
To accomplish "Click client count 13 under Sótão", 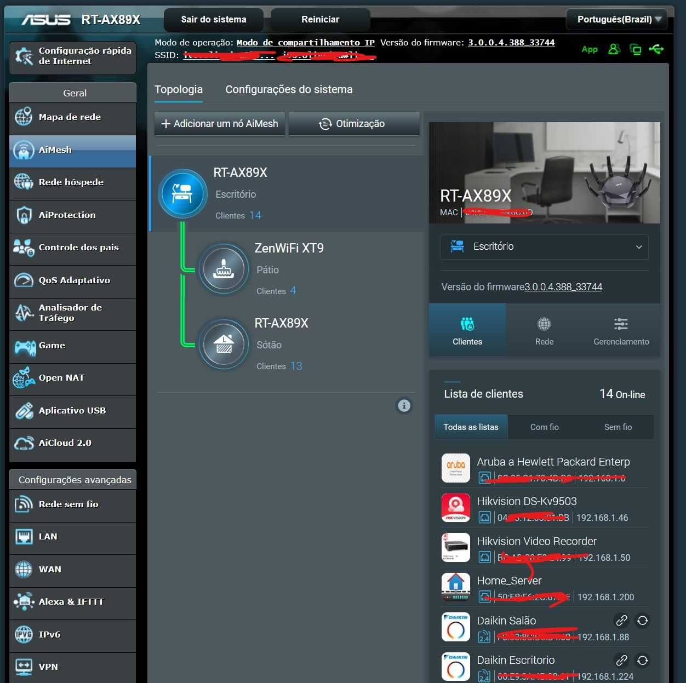I will click(x=296, y=366).
